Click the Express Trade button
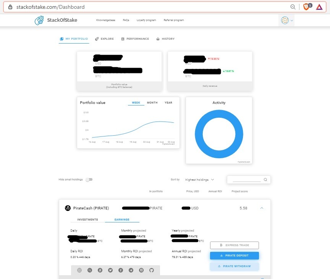 235,245
